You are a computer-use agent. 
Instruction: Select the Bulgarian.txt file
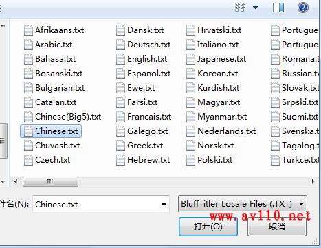point(54,88)
